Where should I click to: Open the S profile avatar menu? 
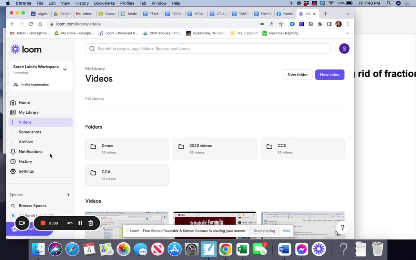pyautogui.click(x=344, y=48)
